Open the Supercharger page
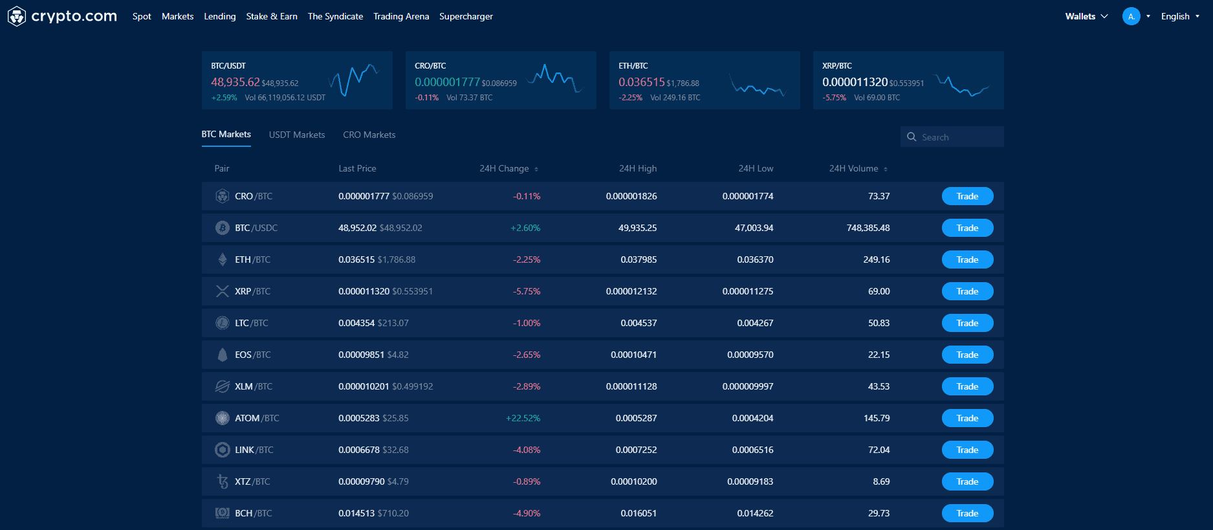The width and height of the screenshot is (1213, 530). coord(466,16)
